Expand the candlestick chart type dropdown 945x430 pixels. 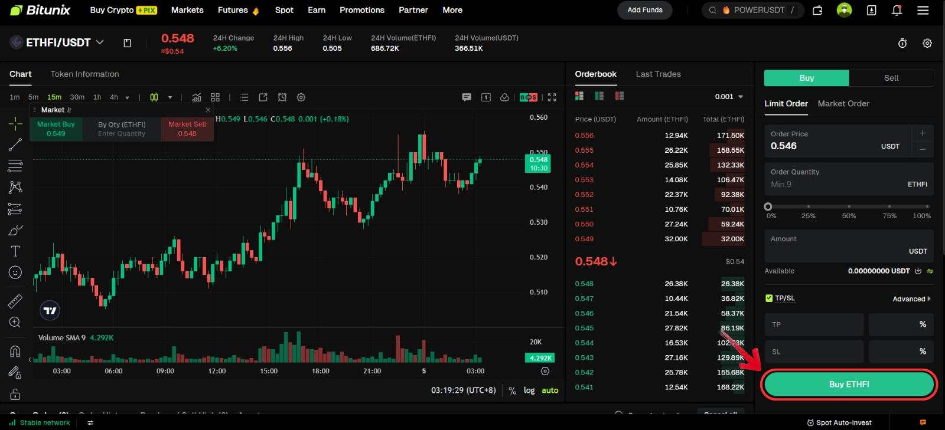170,97
